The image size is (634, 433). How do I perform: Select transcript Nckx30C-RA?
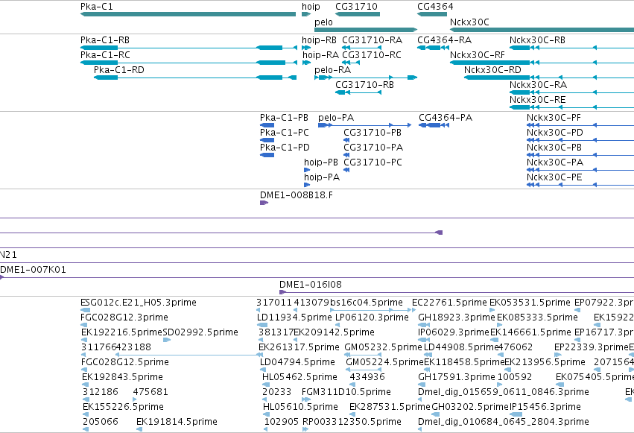[x=538, y=85]
